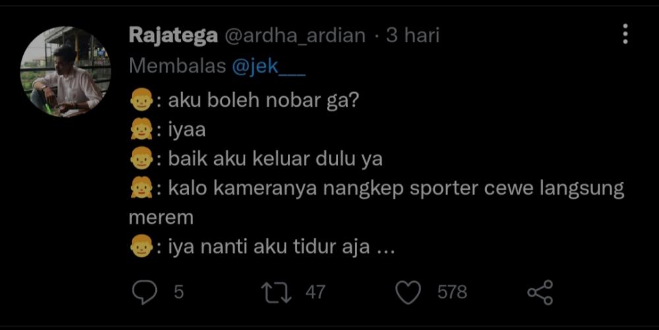659x330 pixels.
Task: Click the 'iyaa' reply line
Action: click(187, 130)
